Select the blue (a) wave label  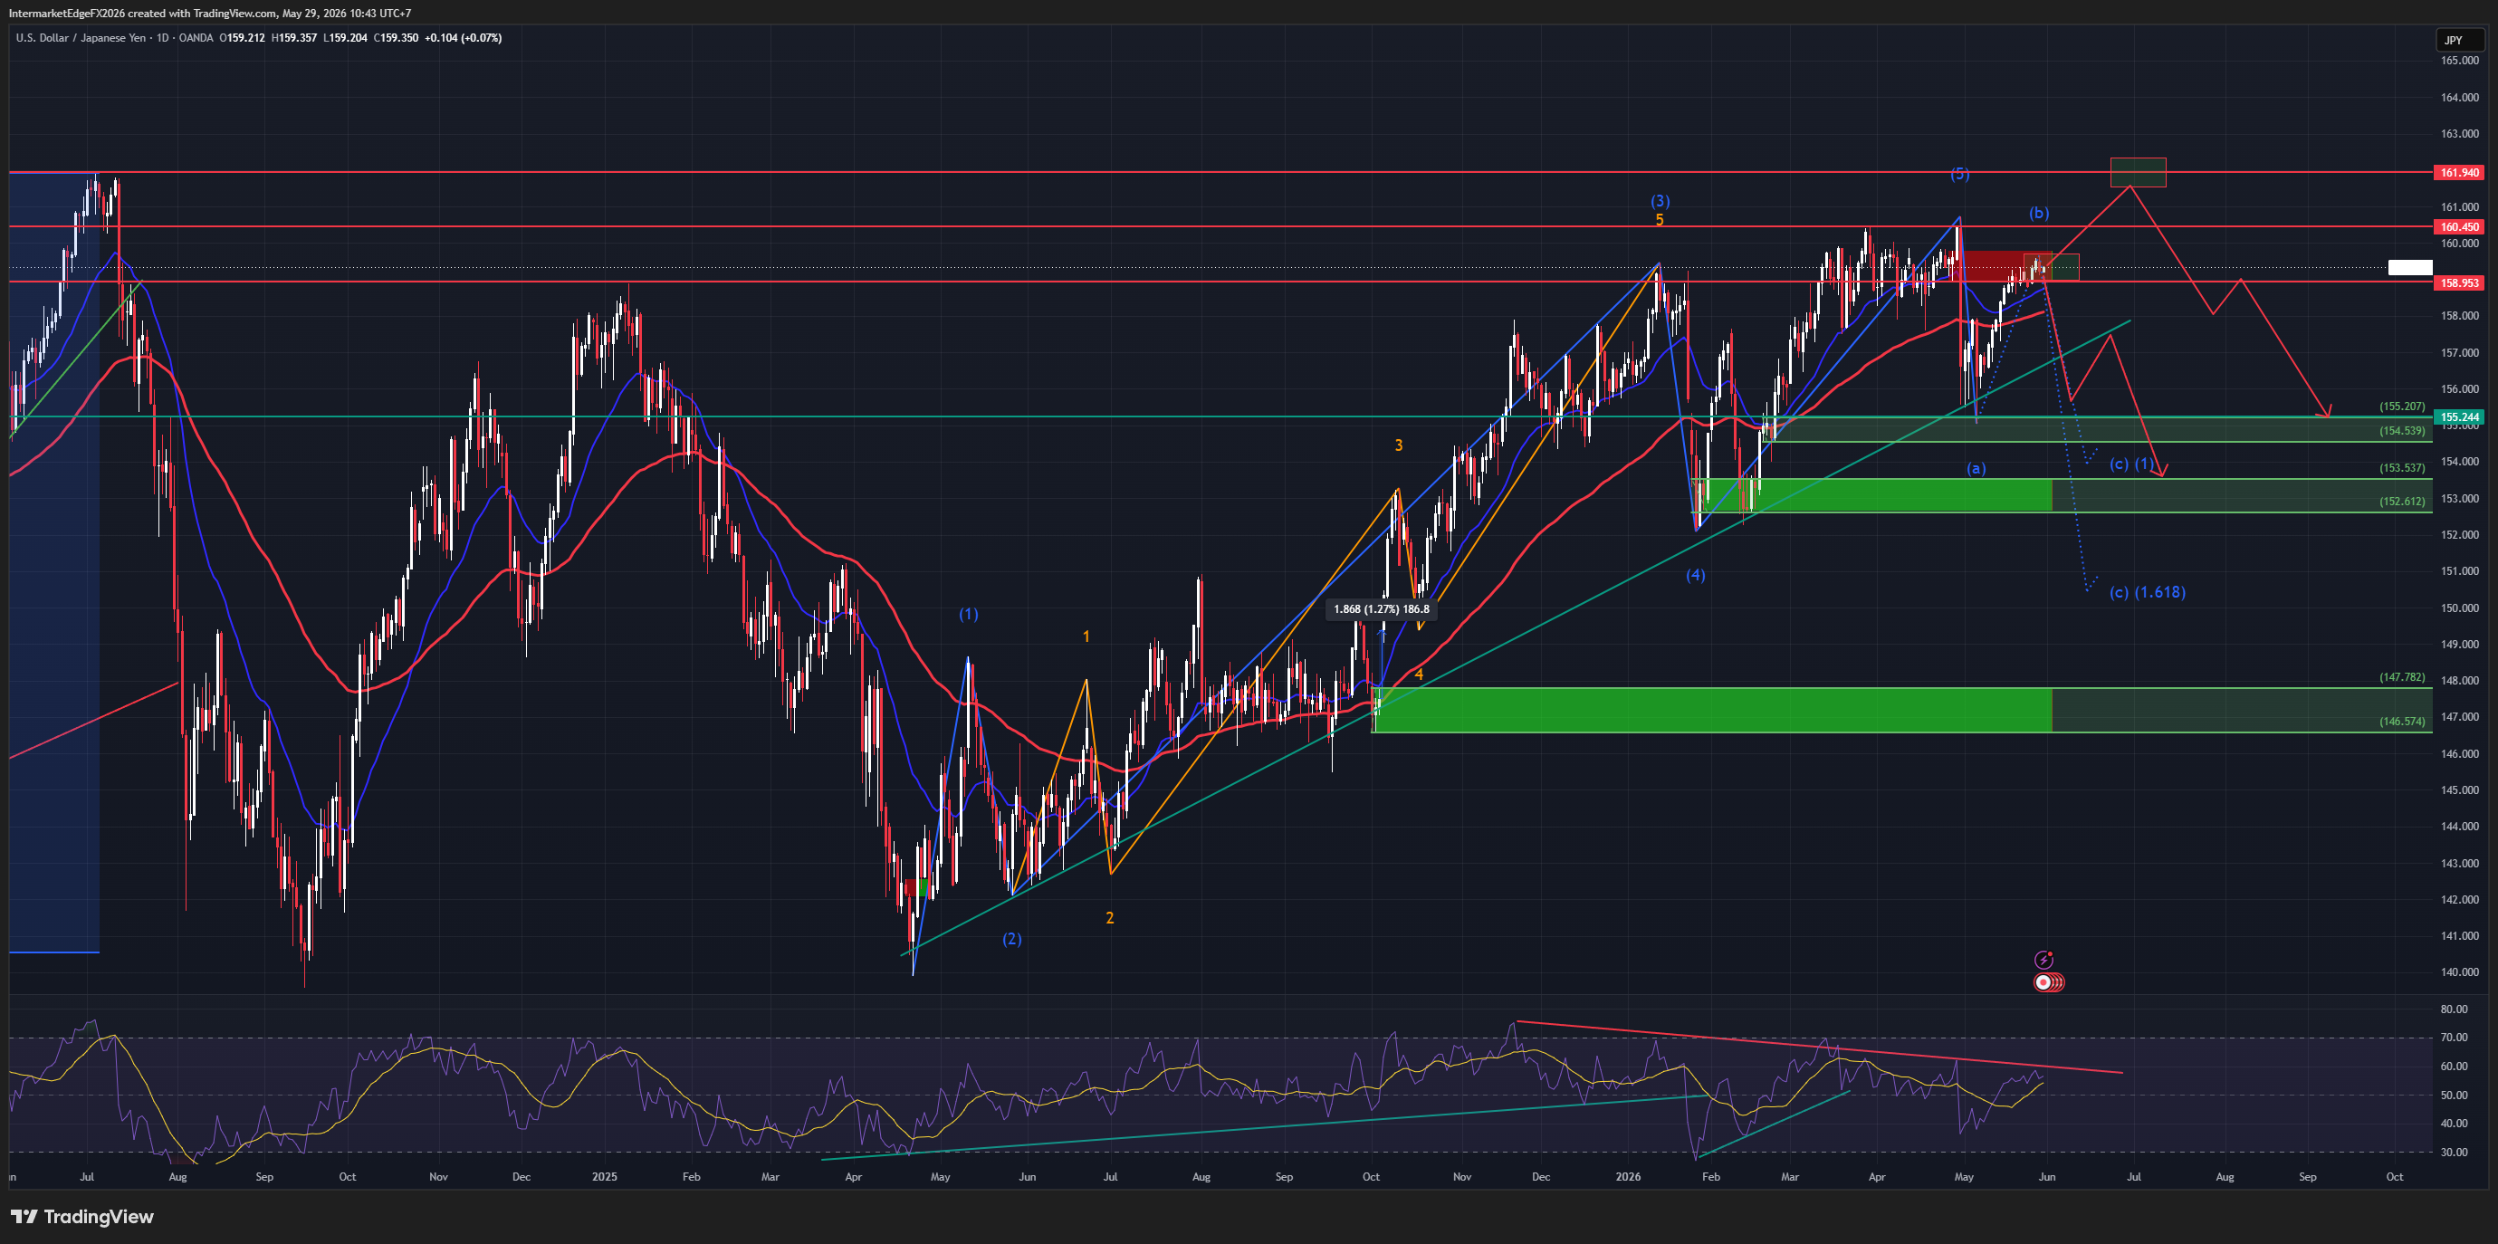point(1976,468)
